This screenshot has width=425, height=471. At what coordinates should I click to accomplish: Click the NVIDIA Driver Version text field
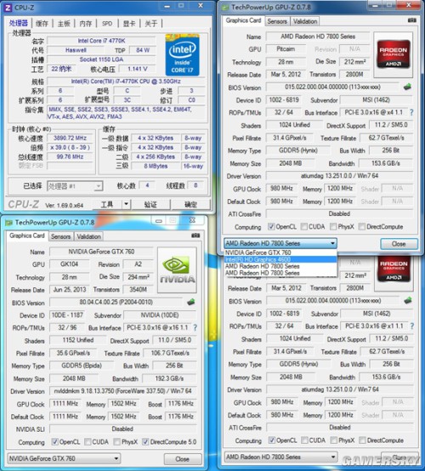[x=122, y=391]
